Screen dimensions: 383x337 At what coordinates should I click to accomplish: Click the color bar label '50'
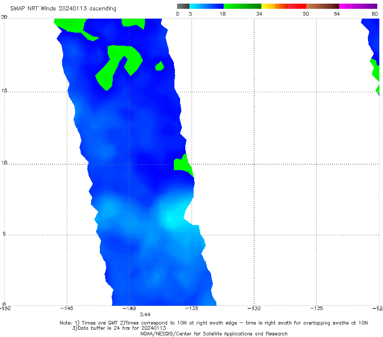(306, 13)
